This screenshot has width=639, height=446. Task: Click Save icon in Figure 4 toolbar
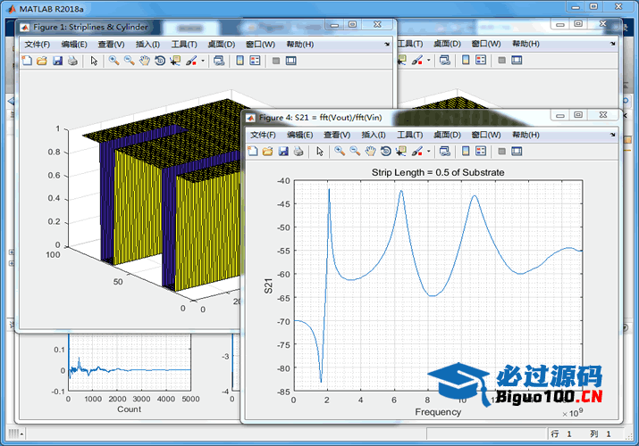283,152
